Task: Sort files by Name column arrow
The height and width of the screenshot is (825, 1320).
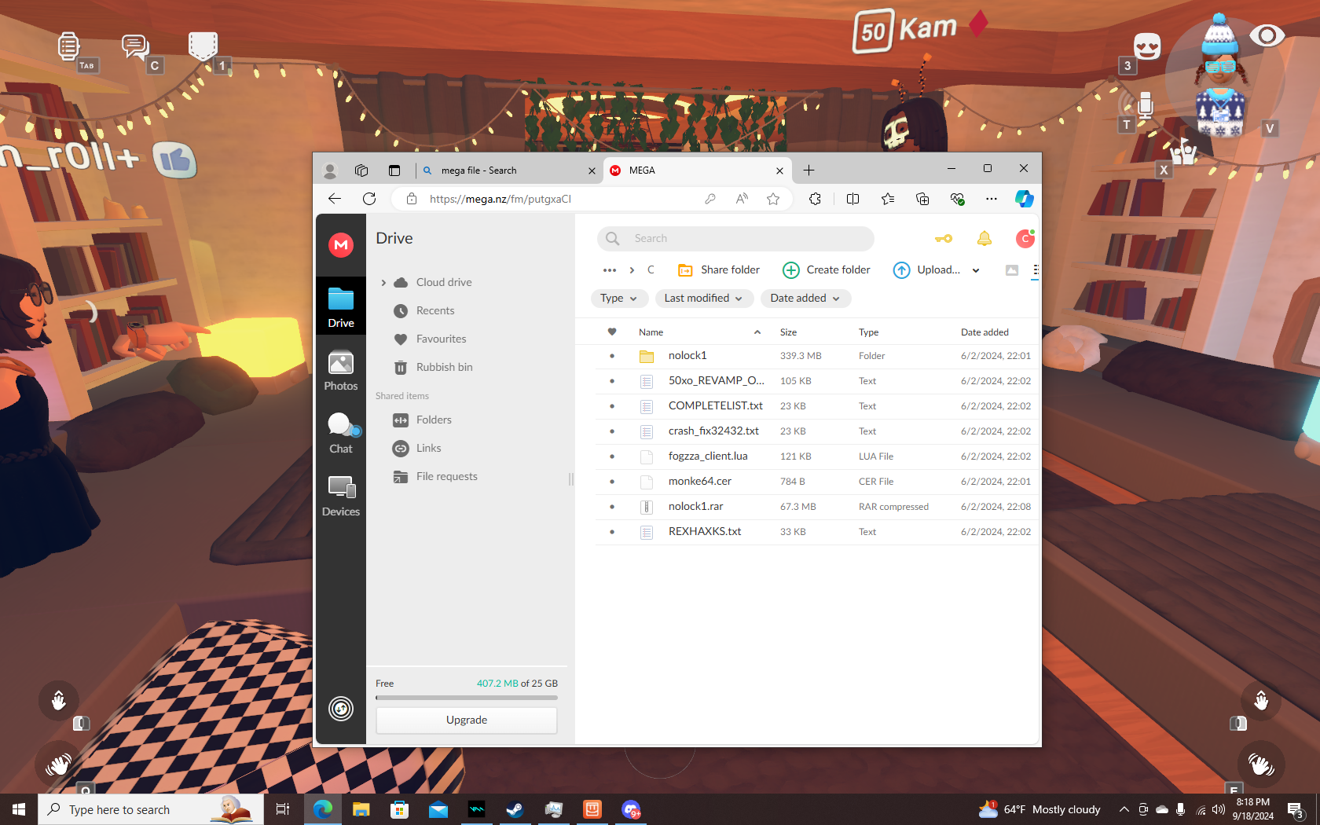Action: pos(757,332)
